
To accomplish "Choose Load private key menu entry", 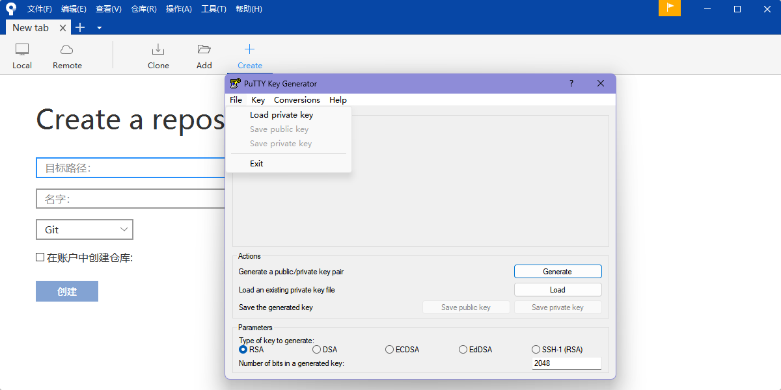I will [281, 115].
